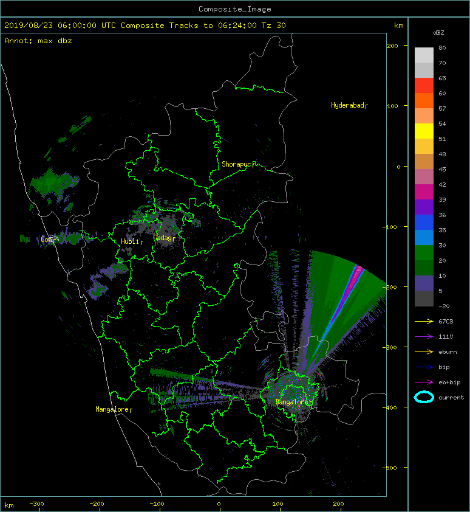The width and height of the screenshot is (470, 512).
Task: Click the -300 km horizontal axis label
Action: coord(36,504)
